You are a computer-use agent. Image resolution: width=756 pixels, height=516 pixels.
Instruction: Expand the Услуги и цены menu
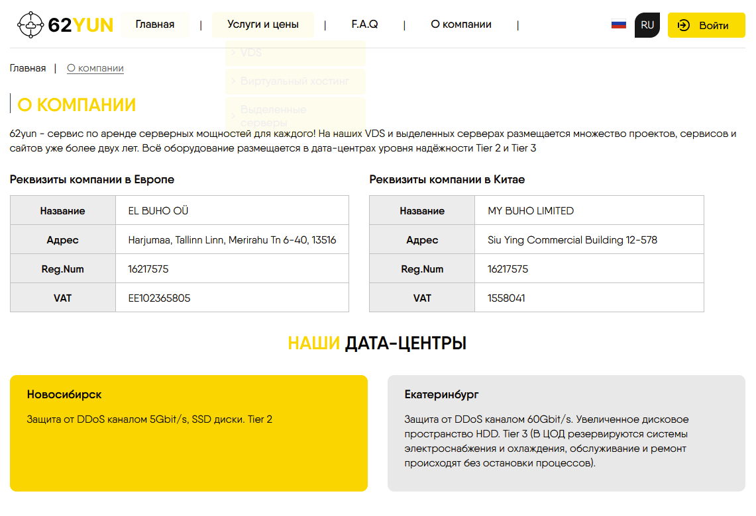coord(262,24)
